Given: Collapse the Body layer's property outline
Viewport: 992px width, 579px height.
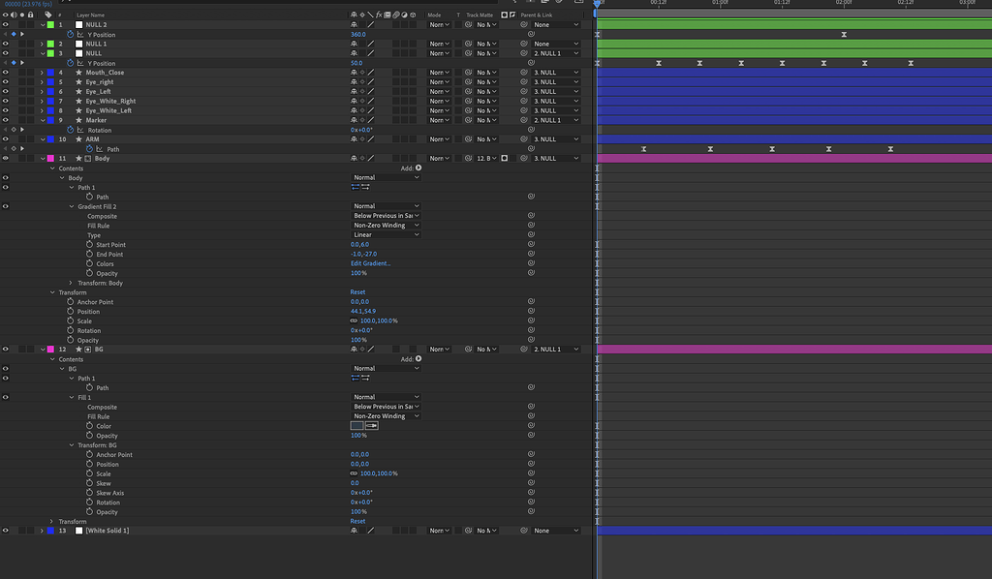Looking at the screenshot, I should click(45, 158).
